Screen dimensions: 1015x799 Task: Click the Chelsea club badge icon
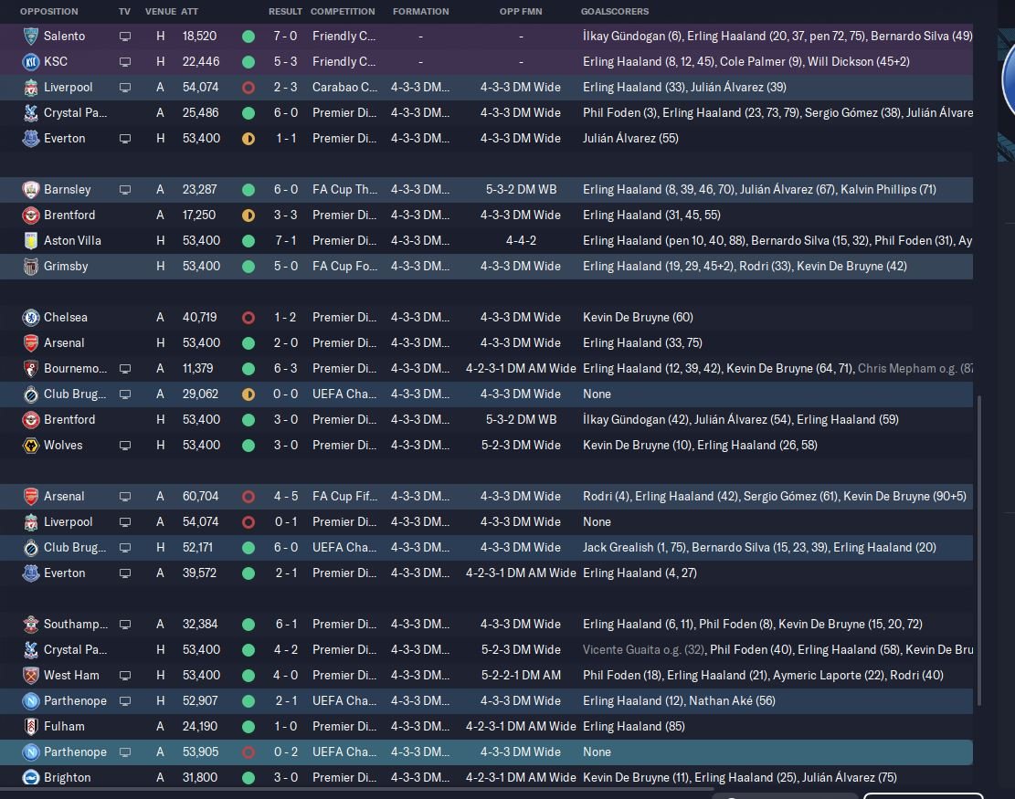pos(30,317)
